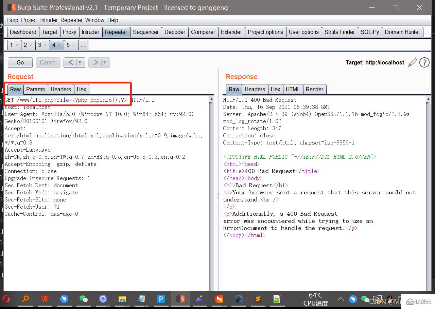
Task: Show request Params view
Action: pyautogui.click(x=35, y=89)
